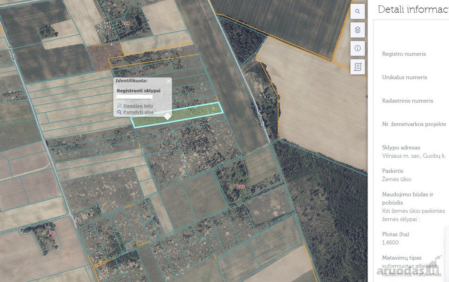
Task: Select the Parodyti visą link
Action: tap(138, 112)
